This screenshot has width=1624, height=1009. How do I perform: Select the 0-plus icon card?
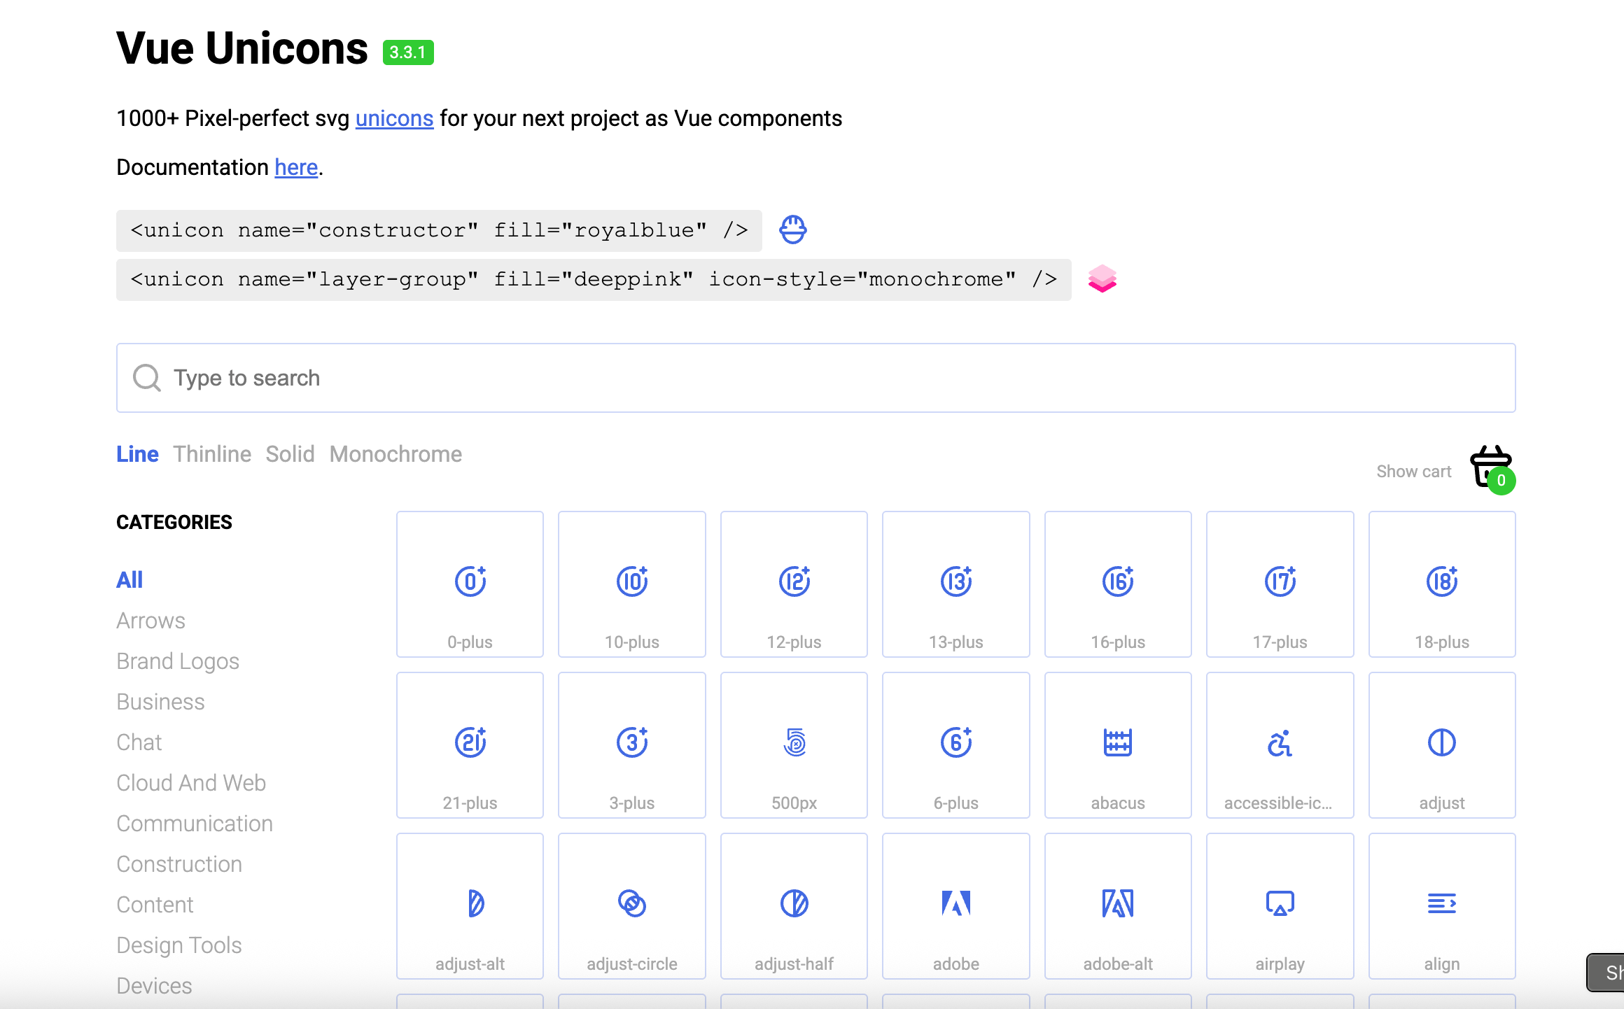coord(470,584)
